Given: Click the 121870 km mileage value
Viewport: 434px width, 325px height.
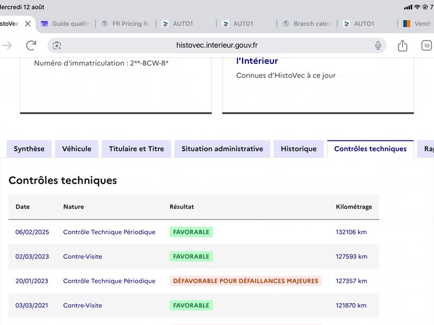Looking at the screenshot, I should tap(351, 305).
